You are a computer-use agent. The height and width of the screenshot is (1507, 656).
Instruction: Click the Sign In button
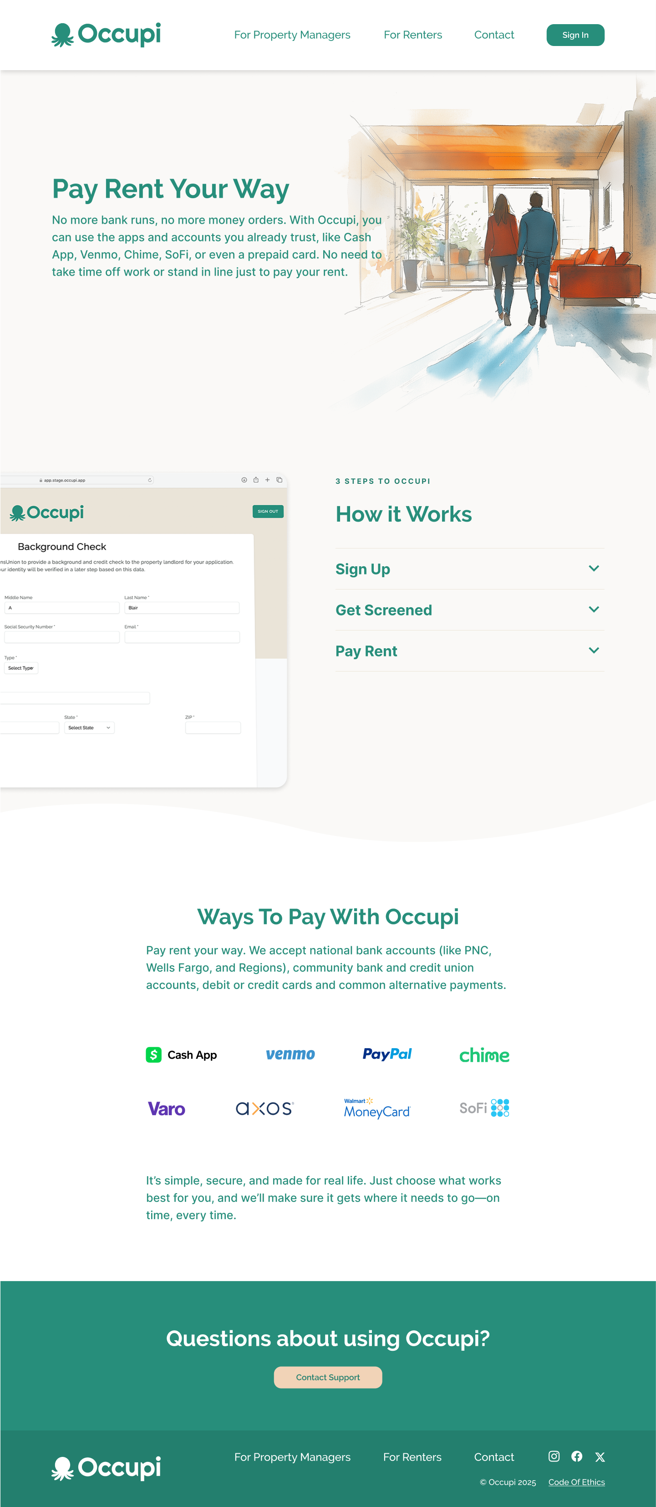click(575, 35)
